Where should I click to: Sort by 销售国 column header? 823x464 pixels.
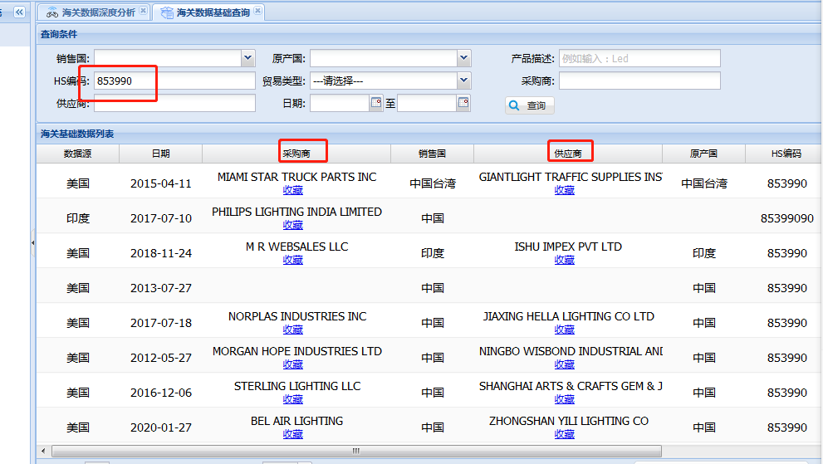click(432, 154)
